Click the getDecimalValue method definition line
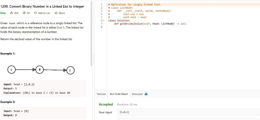Viewport: 260px width, 120px height. tap(150, 24)
